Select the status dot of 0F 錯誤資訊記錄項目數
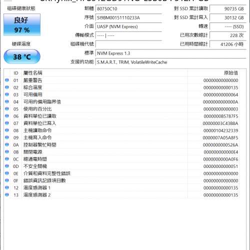 [x=7, y=180]
